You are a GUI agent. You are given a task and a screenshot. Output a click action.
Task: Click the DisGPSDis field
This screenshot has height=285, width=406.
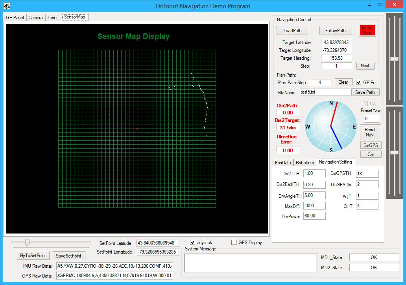[367, 184]
